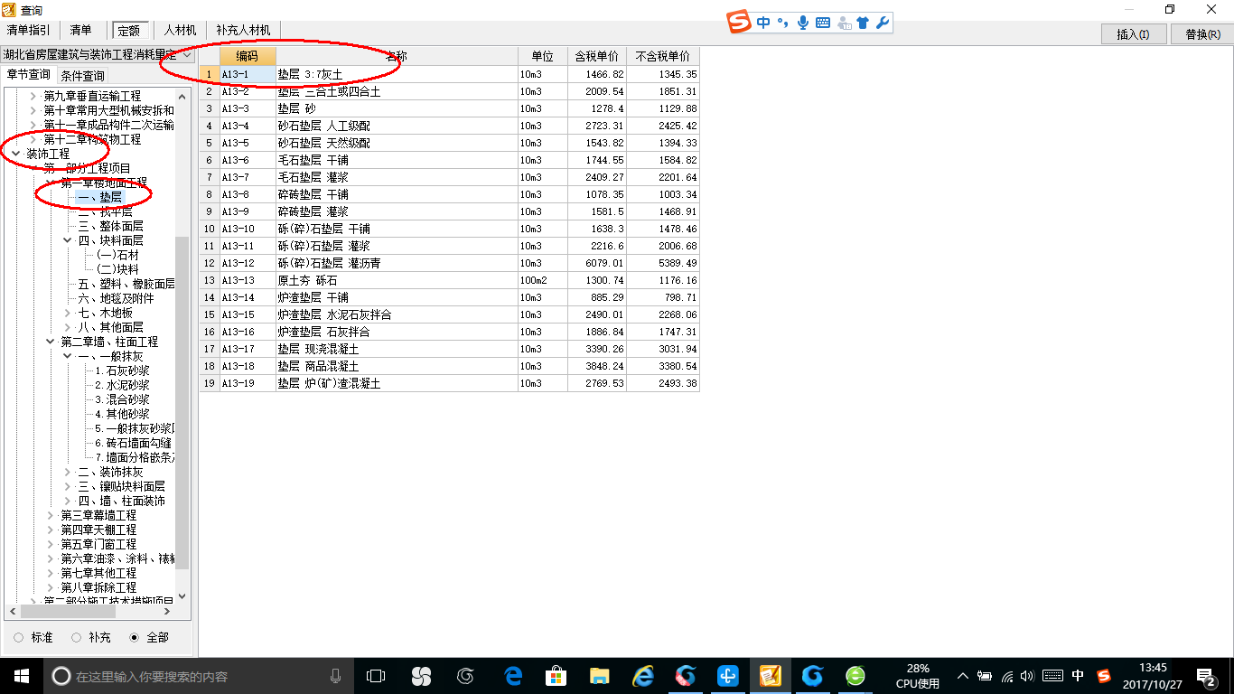The height and width of the screenshot is (694, 1234).
Task: Collapse the 装饰工程 tree node
Action: tap(15, 154)
